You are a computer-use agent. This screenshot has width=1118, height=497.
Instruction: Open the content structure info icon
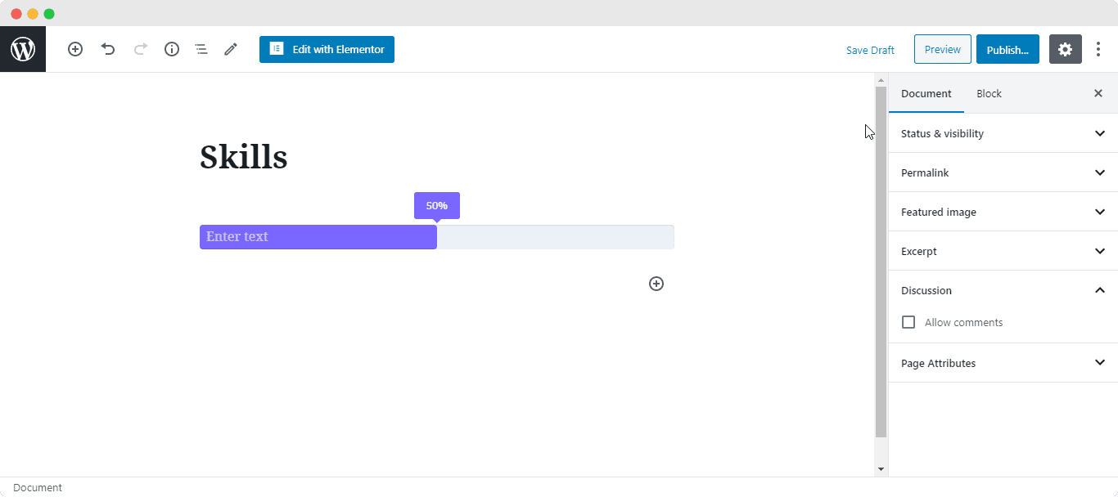coord(171,49)
